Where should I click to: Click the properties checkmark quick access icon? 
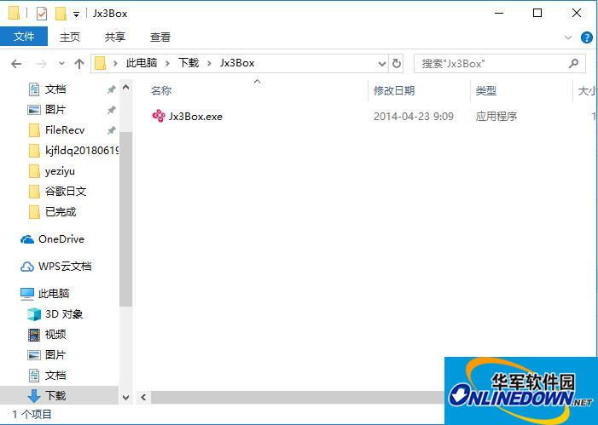click(x=42, y=14)
